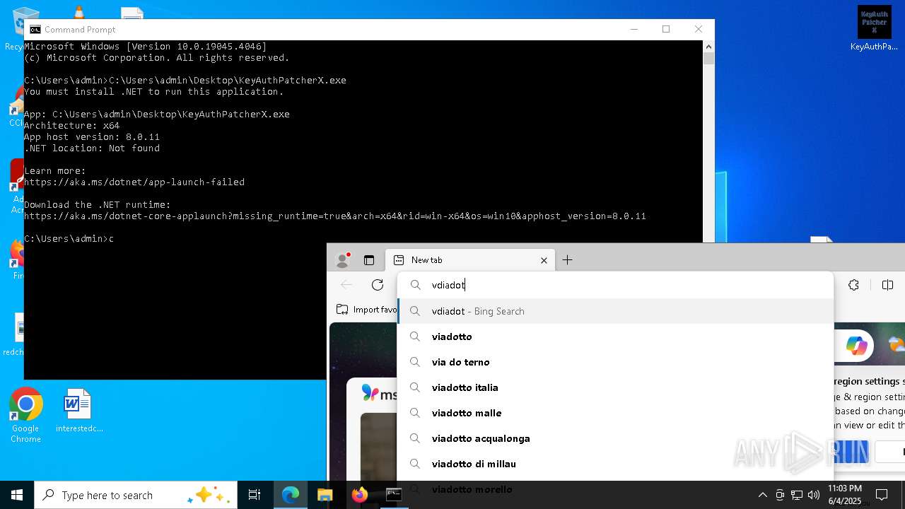Screen dimensions: 905x509
Task: Open clock showing 11:03 PM
Action: click(844, 495)
